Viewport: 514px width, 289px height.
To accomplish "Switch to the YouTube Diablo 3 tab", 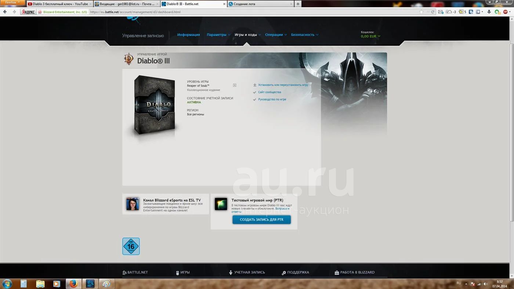I will (59, 4).
